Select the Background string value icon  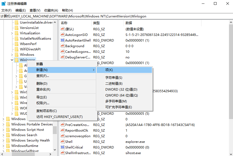click(x=62, y=46)
